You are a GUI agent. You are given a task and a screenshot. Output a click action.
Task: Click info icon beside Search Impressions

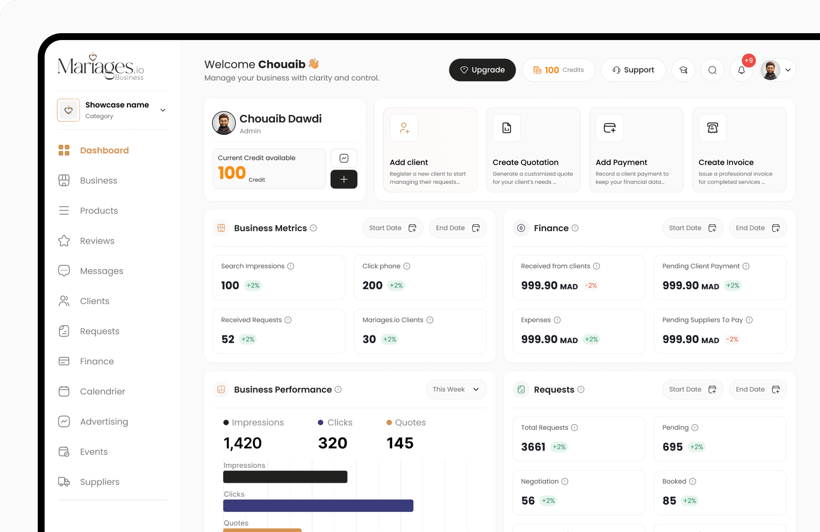click(291, 266)
